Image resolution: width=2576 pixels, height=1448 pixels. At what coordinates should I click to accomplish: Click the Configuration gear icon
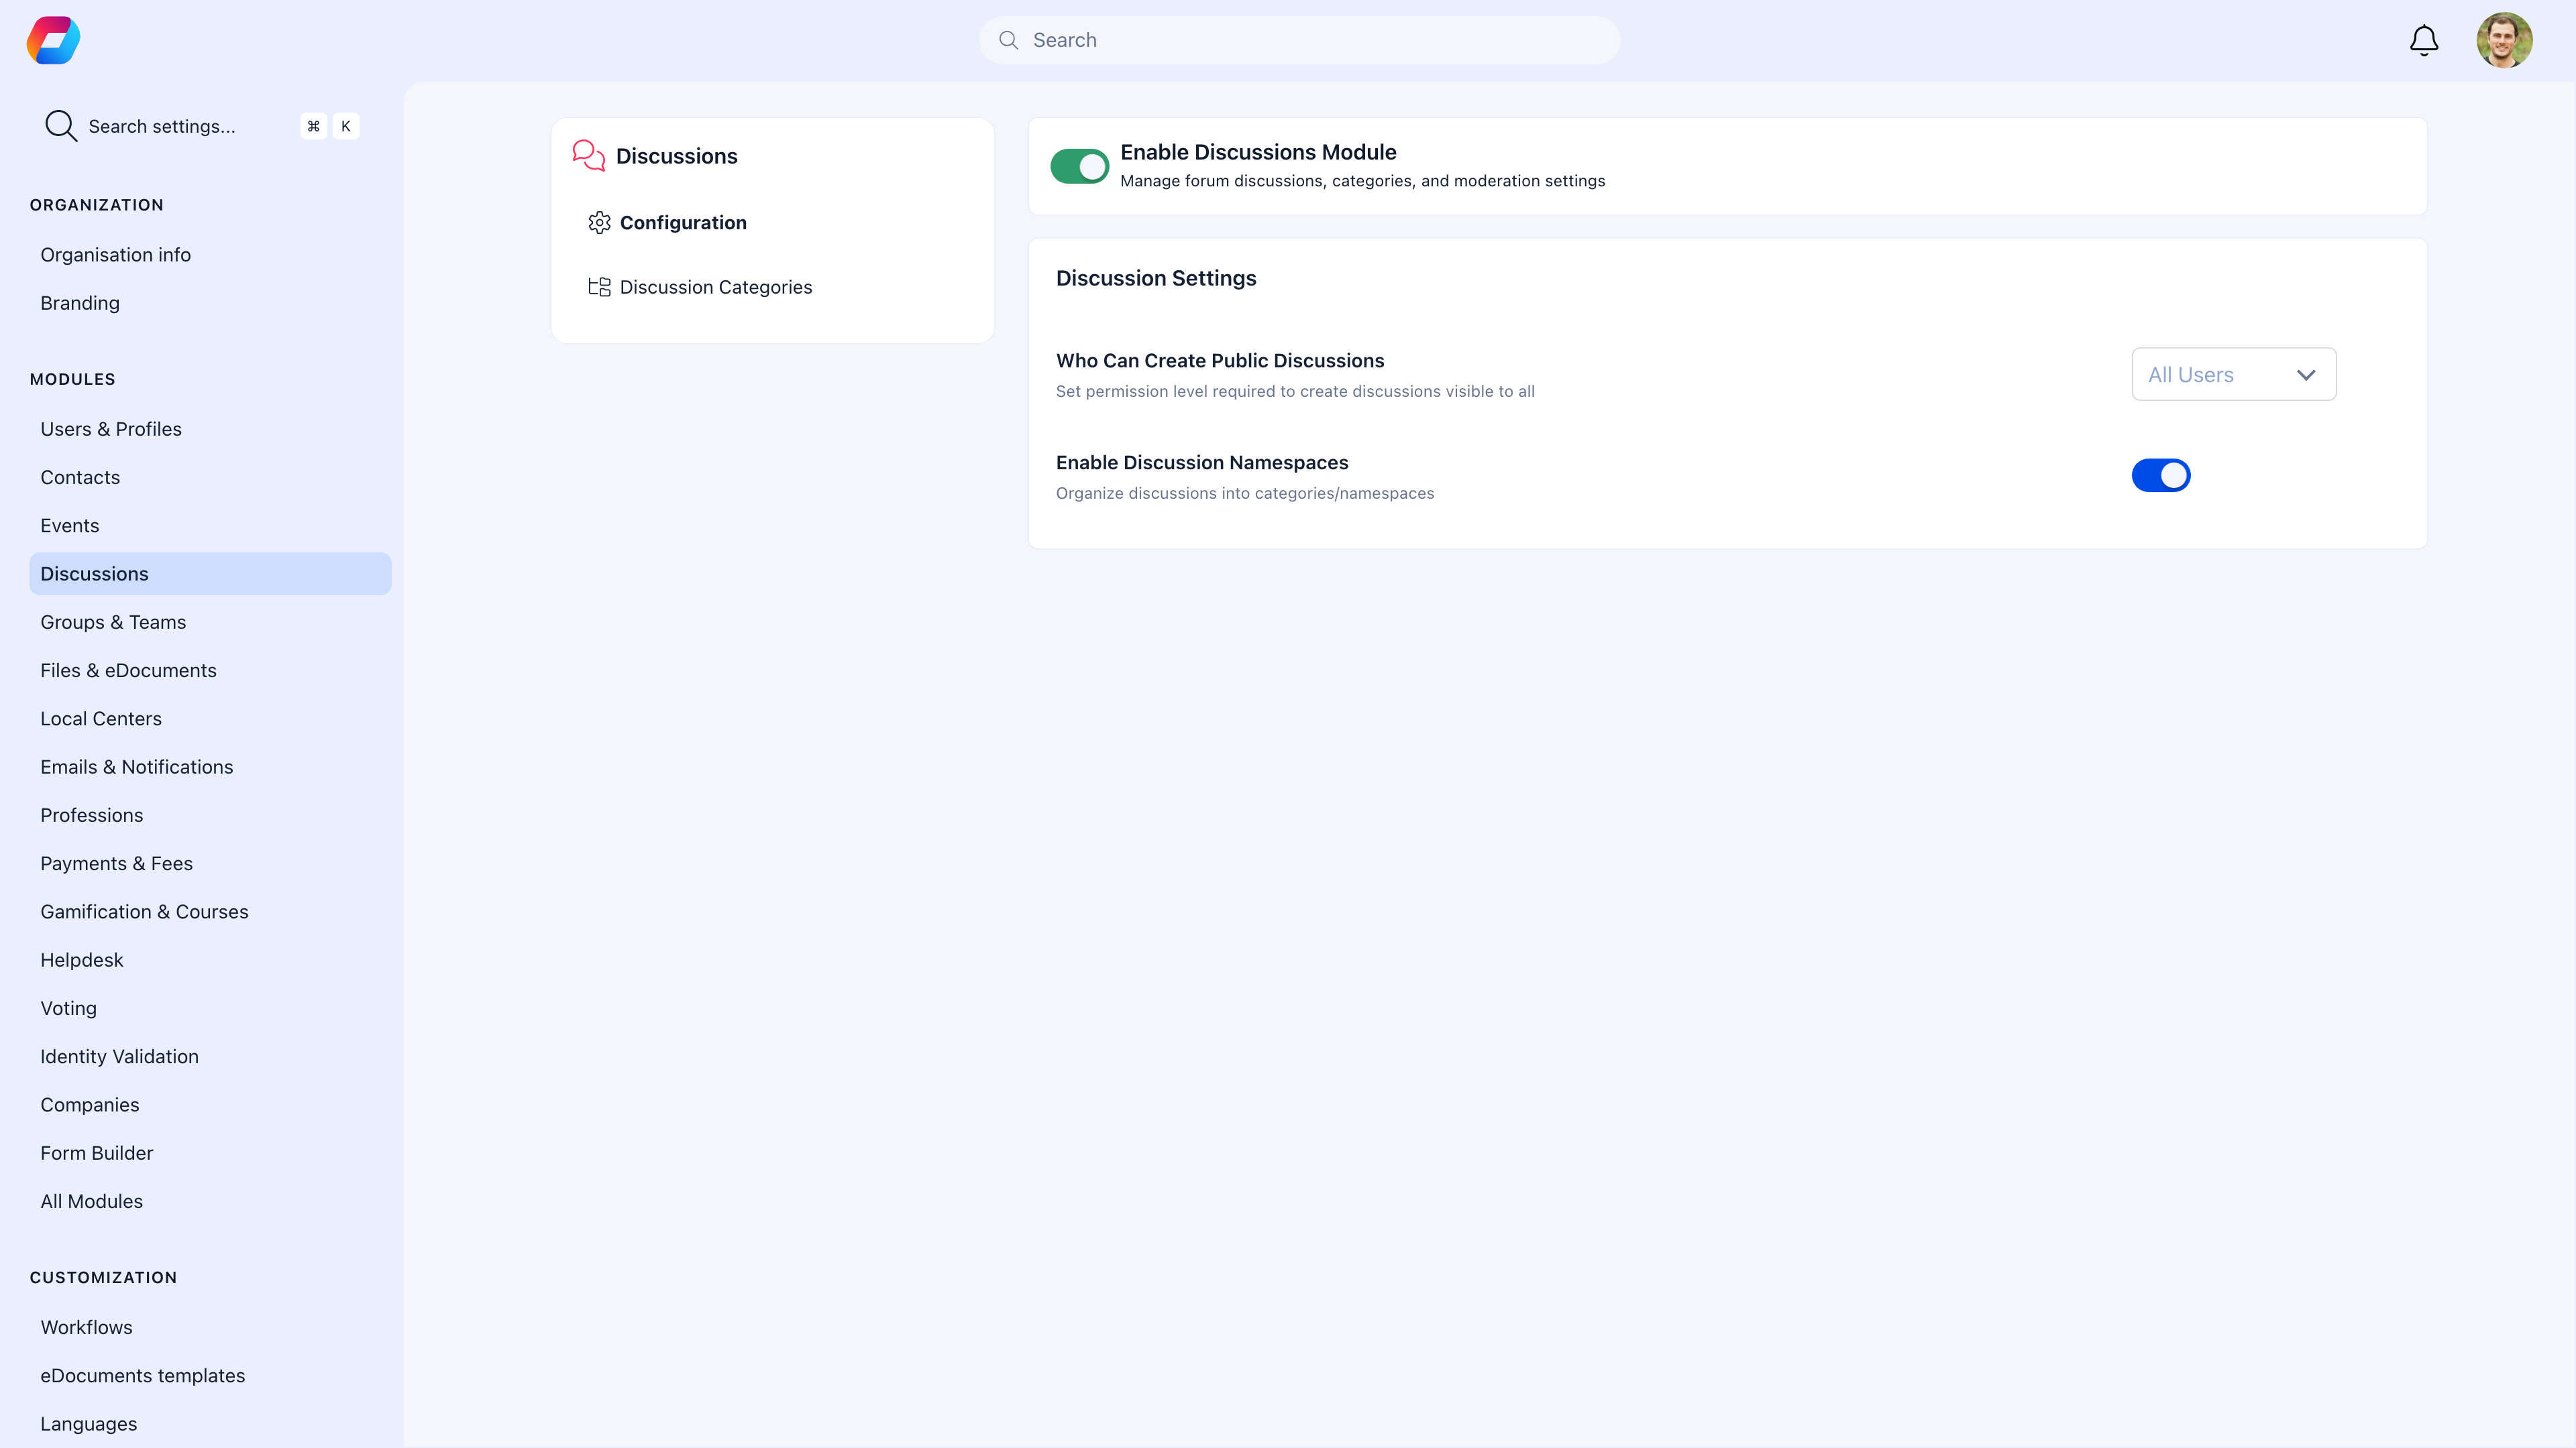pos(600,223)
